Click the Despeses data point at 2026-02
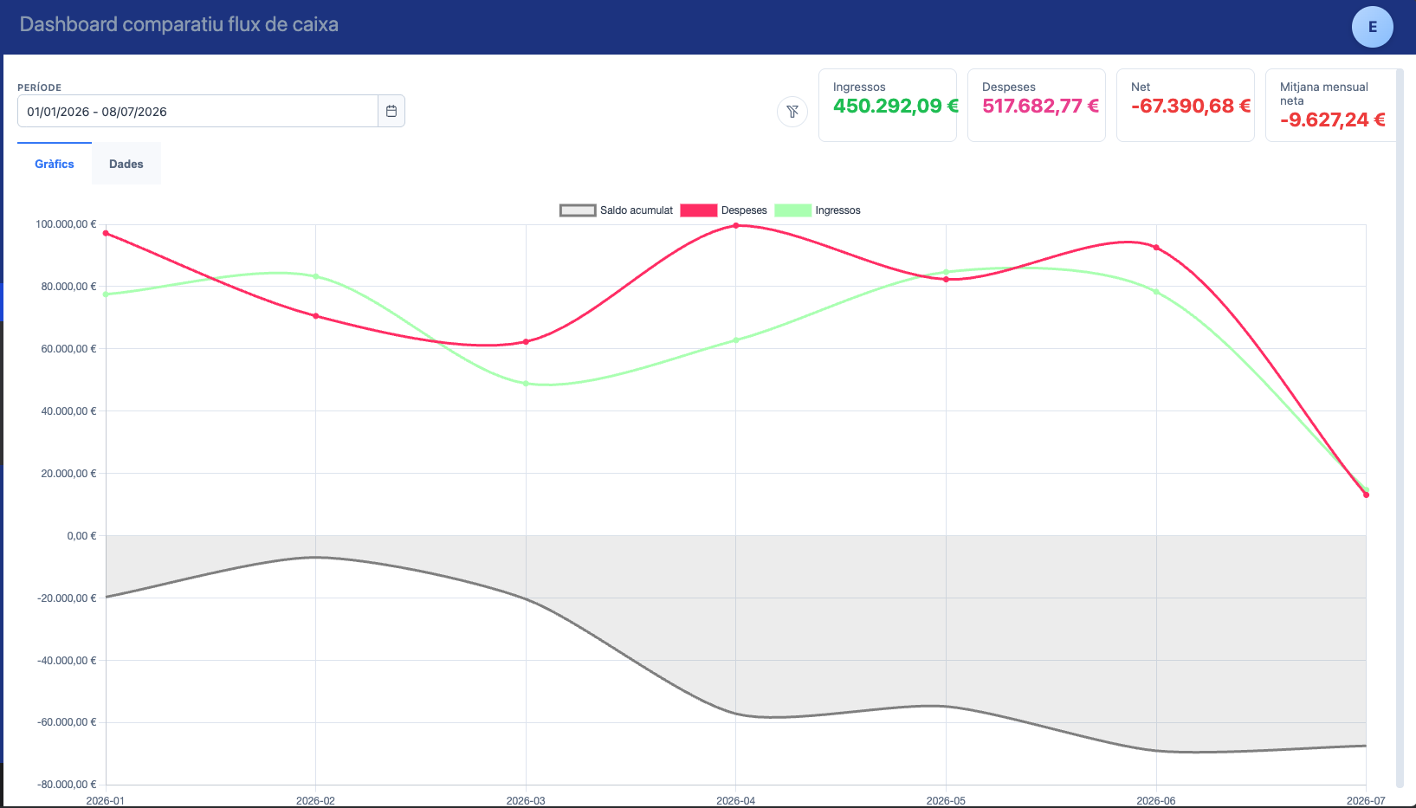The width and height of the screenshot is (1416, 808). coord(316,316)
